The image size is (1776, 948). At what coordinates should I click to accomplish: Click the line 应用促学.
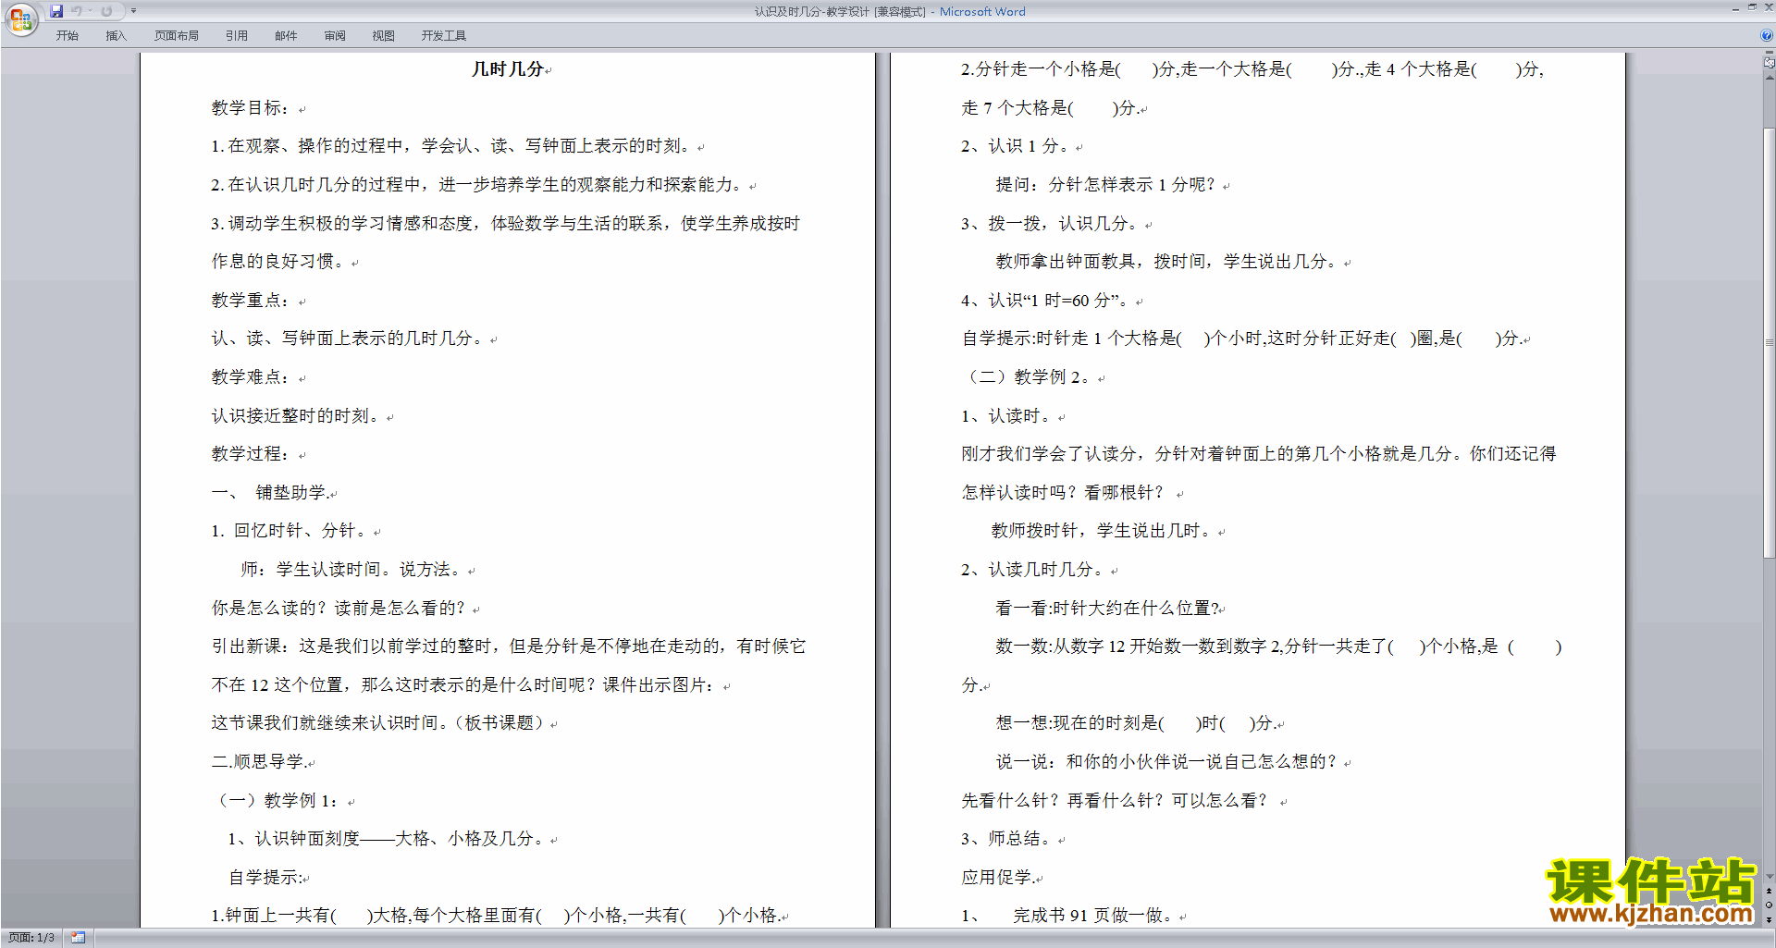[x=997, y=878]
